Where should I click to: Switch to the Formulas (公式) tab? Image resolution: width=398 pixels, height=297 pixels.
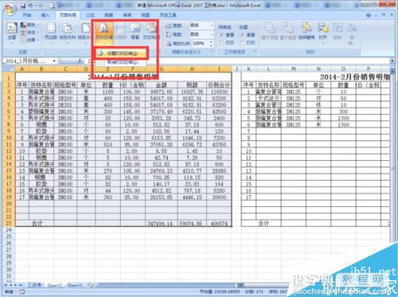pos(90,15)
